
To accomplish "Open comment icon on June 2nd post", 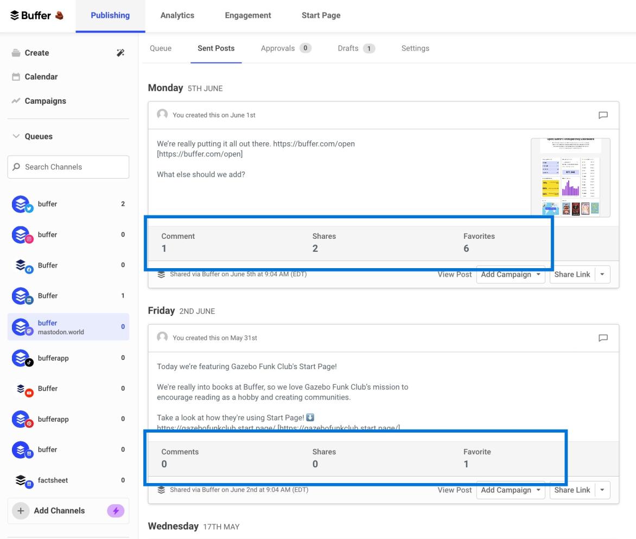I will [x=603, y=338].
